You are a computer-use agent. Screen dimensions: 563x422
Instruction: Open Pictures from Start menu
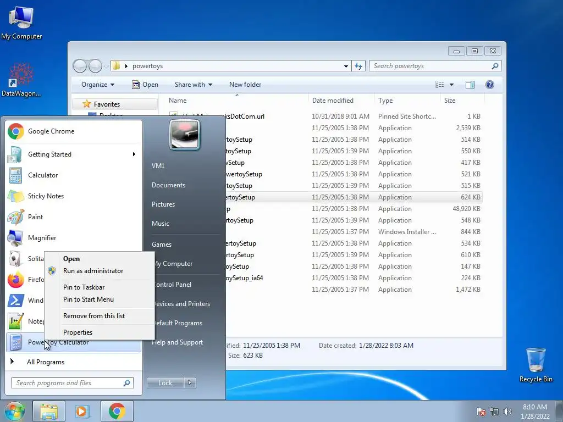163,204
